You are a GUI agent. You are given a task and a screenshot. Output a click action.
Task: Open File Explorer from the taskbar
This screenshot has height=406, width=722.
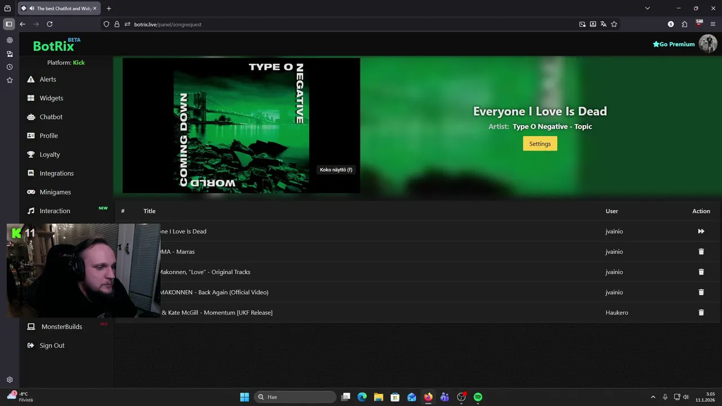tap(378, 397)
